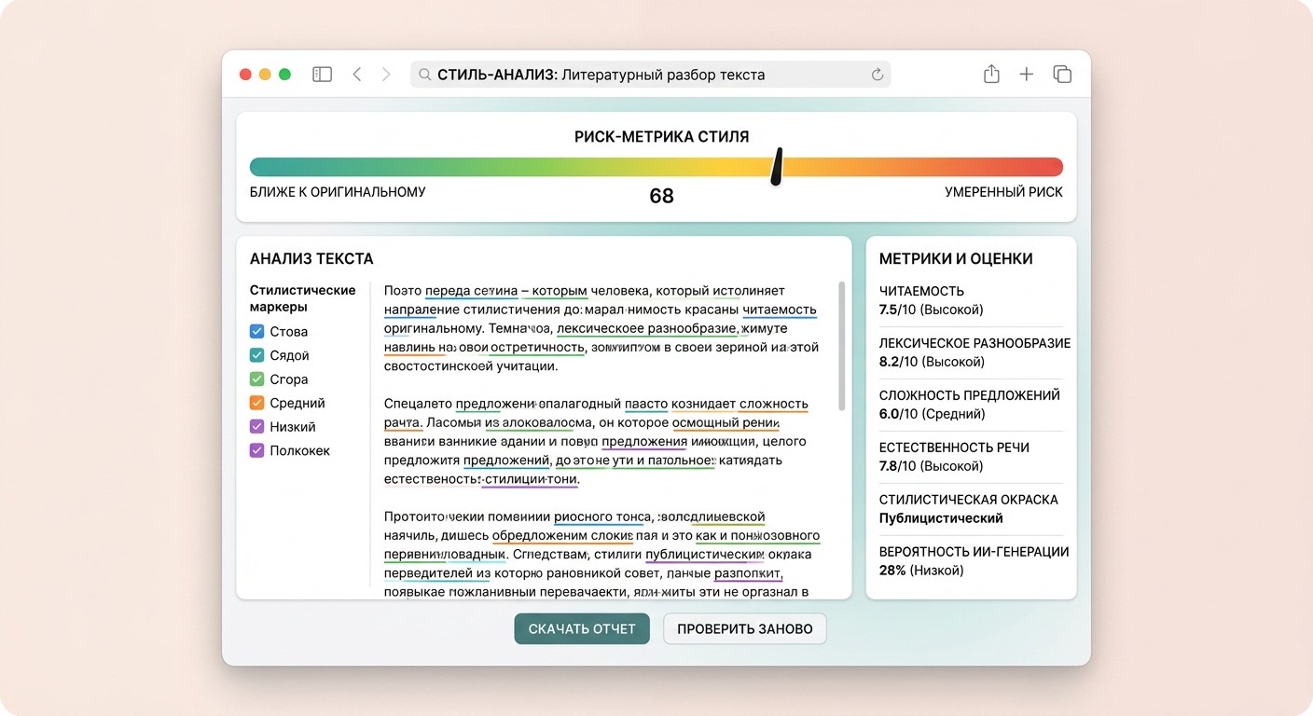Disable the Средний marker checkbox
Viewport: 1313px width, 716px height.
click(x=257, y=403)
